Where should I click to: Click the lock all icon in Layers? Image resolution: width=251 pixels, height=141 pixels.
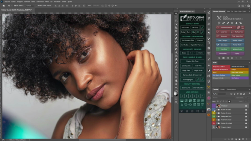click(229, 101)
